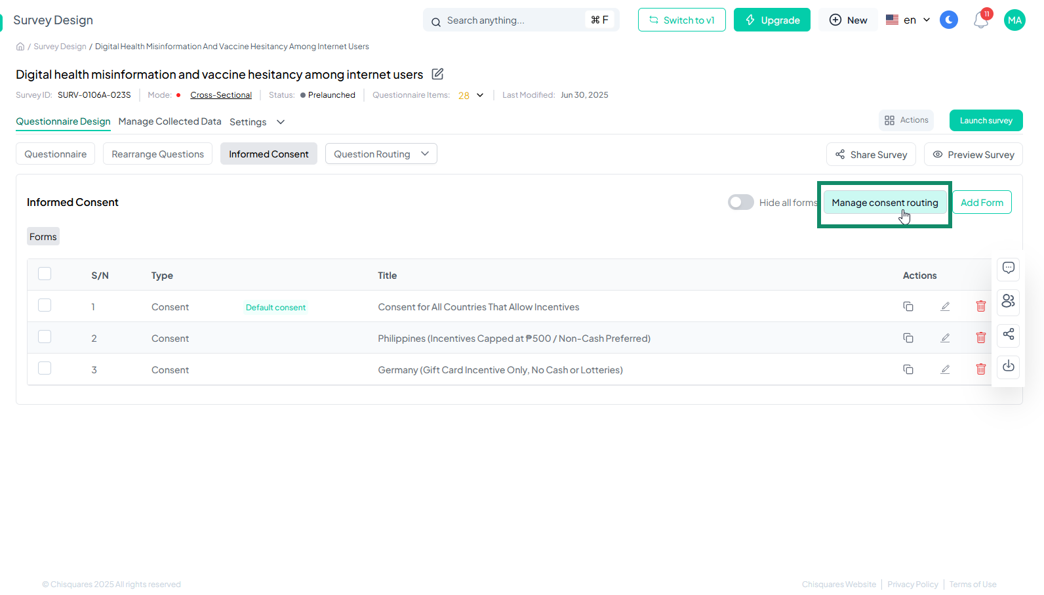This screenshot has width=1044, height=595.
Task: Open the Rearrange Questions tab
Action: click(x=157, y=154)
